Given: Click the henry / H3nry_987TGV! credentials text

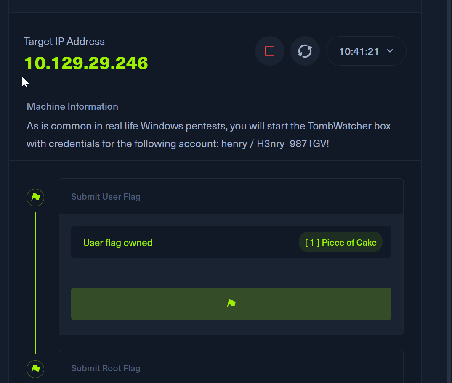Looking at the screenshot, I should tap(275, 144).
